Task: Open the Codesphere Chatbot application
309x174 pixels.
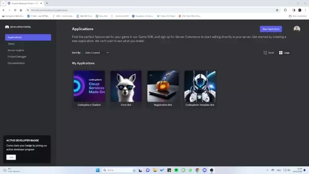Action: click(89, 89)
